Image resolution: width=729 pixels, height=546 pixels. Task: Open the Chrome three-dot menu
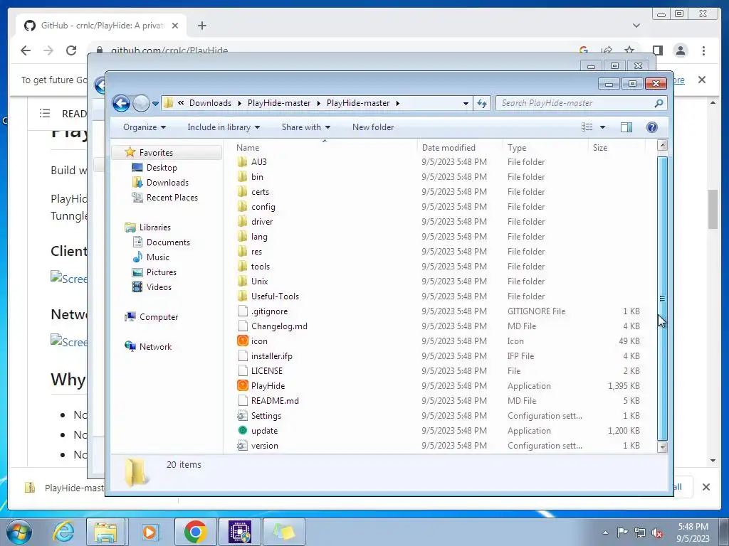point(703,50)
